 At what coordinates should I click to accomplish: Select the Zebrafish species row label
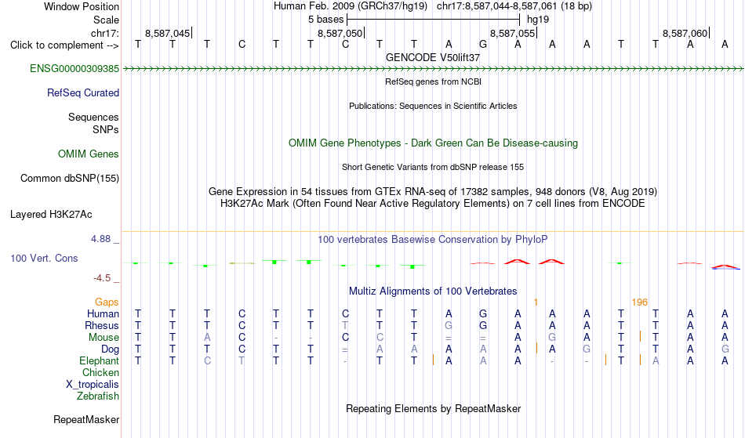coord(98,396)
